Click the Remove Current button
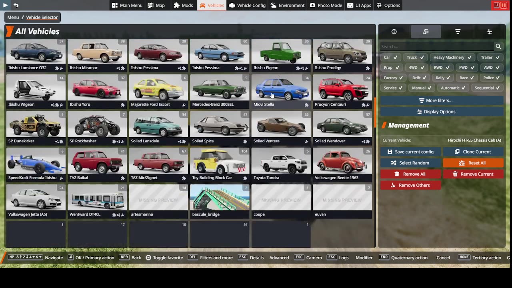The width and height of the screenshot is (512, 288). click(473, 174)
